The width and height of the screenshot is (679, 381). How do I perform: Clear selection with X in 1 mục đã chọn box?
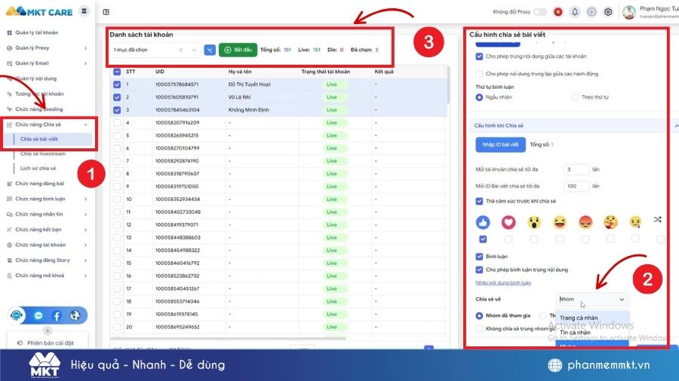tap(181, 50)
